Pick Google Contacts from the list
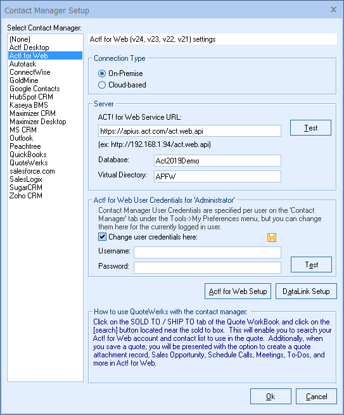Viewport: 344px width, 415px height. pyautogui.click(x=45, y=89)
